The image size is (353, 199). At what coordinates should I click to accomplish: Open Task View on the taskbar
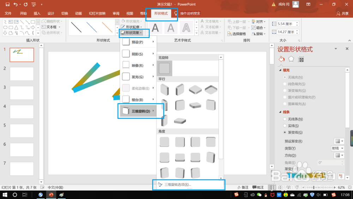pyautogui.click(x=25, y=194)
